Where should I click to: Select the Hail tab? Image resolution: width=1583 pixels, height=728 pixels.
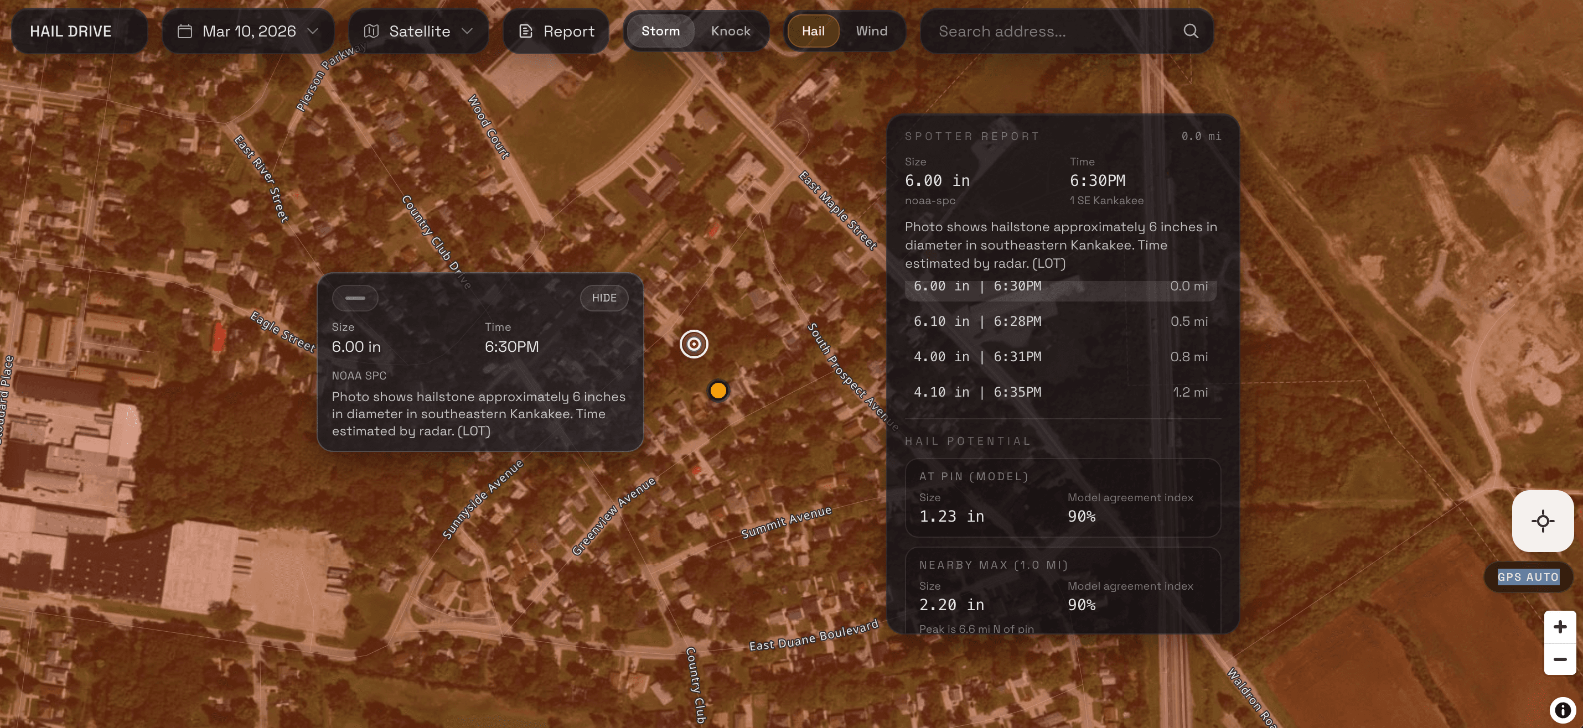click(813, 31)
